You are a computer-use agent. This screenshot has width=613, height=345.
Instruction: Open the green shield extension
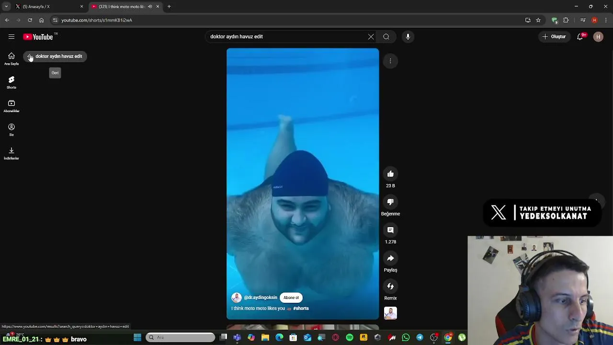[555, 20]
